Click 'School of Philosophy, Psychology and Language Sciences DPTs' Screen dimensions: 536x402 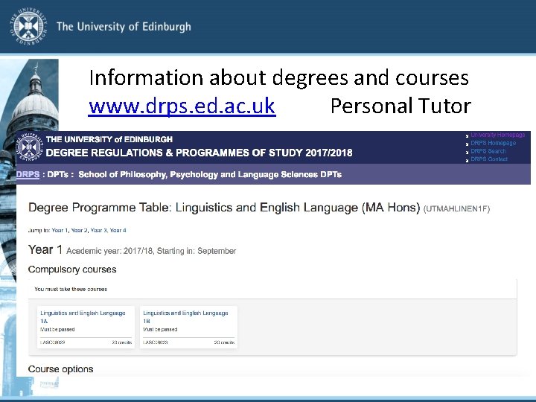click(x=210, y=174)
